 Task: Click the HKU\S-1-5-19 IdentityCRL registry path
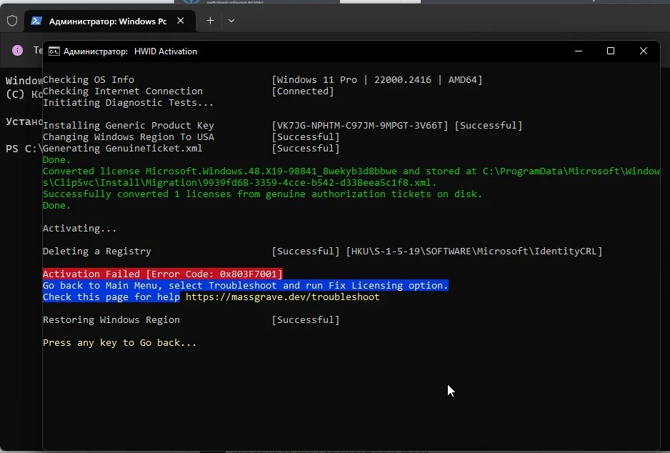point(474,251)
